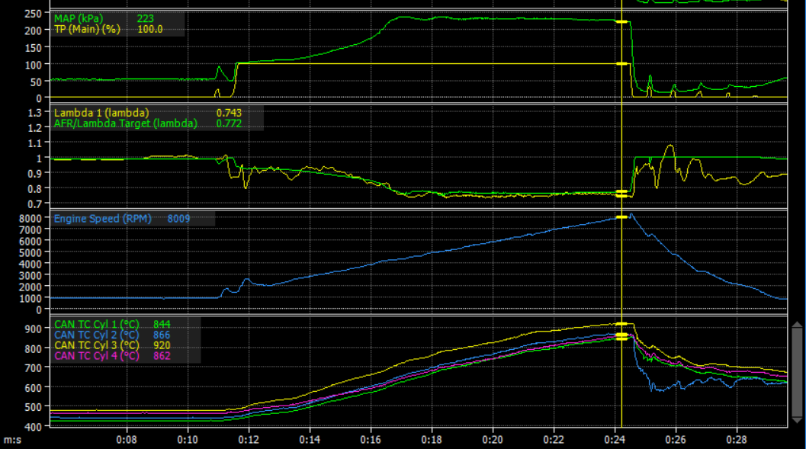The image size is (806, 449).
Task: Click the lambda target value 0.772
Action: click(229, 123)
